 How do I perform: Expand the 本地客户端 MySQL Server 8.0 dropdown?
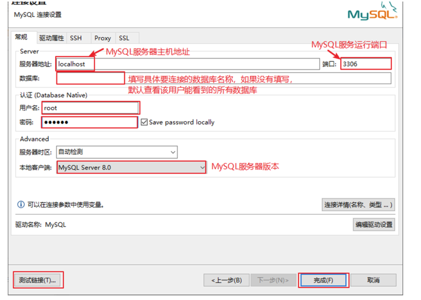pos(131,167)
